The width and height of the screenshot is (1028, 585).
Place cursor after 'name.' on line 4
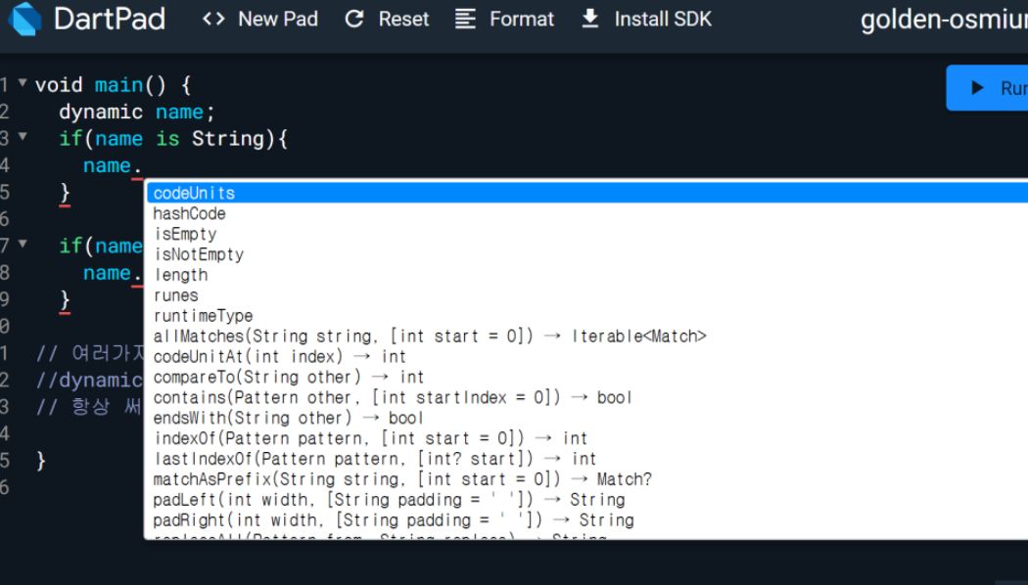click(142, 165)
